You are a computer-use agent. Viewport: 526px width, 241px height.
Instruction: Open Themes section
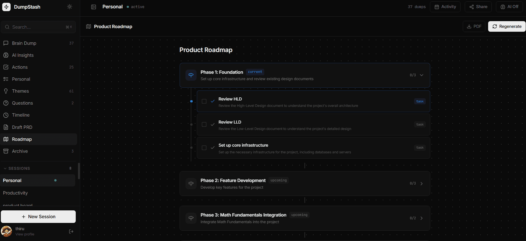tap(38, 91)
